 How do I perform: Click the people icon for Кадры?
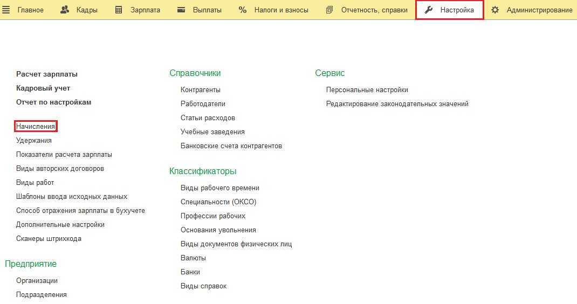click(x=65, y=10)
